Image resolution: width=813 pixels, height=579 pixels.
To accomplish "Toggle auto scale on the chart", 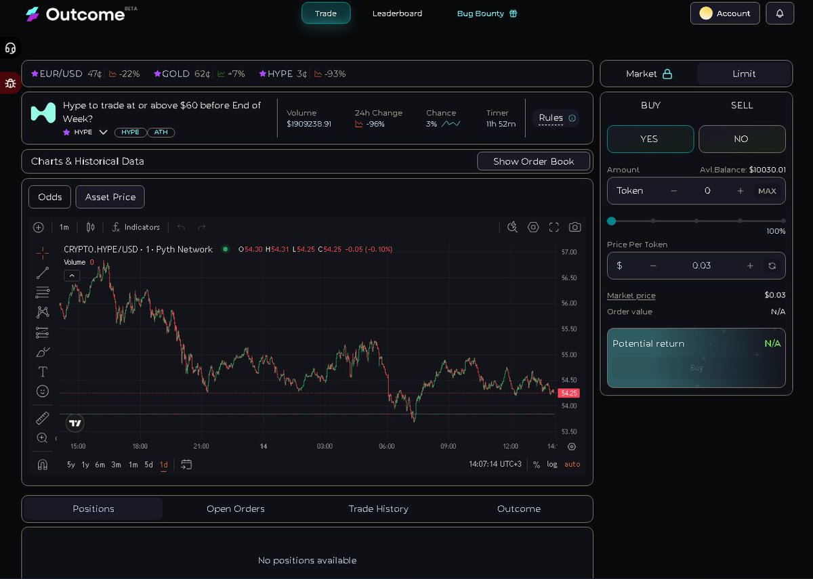I will pos(572,465).
